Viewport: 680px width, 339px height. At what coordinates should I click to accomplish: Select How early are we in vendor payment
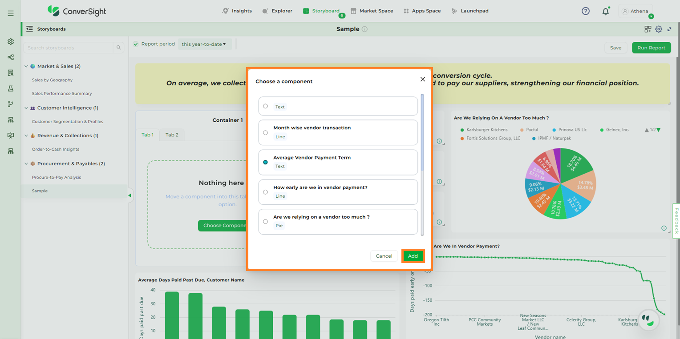tap(265, 192)
